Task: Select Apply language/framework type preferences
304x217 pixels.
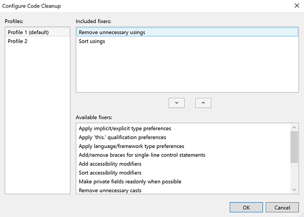Action: point(131,146)
